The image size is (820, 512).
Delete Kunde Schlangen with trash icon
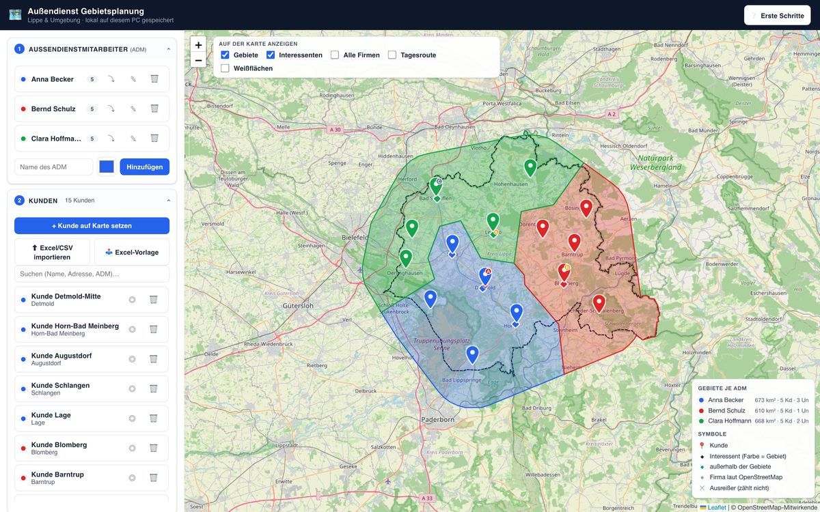coord(154,388)
